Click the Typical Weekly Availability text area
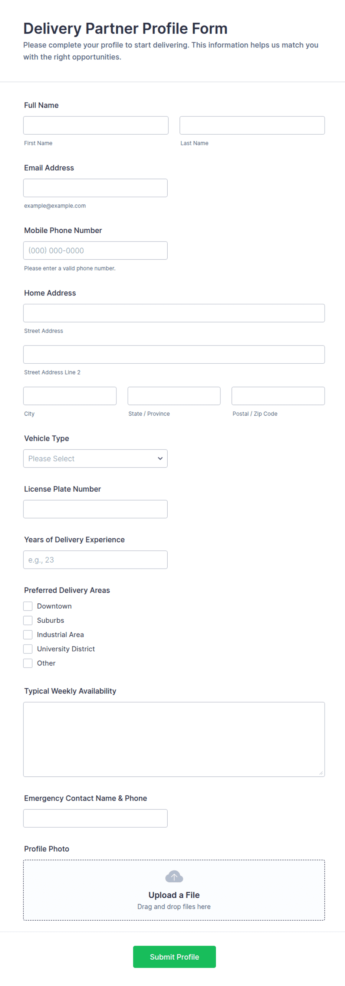This screenshot has height=986, width=345. point(174,739)
